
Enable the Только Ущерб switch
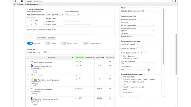click(64, 43)
